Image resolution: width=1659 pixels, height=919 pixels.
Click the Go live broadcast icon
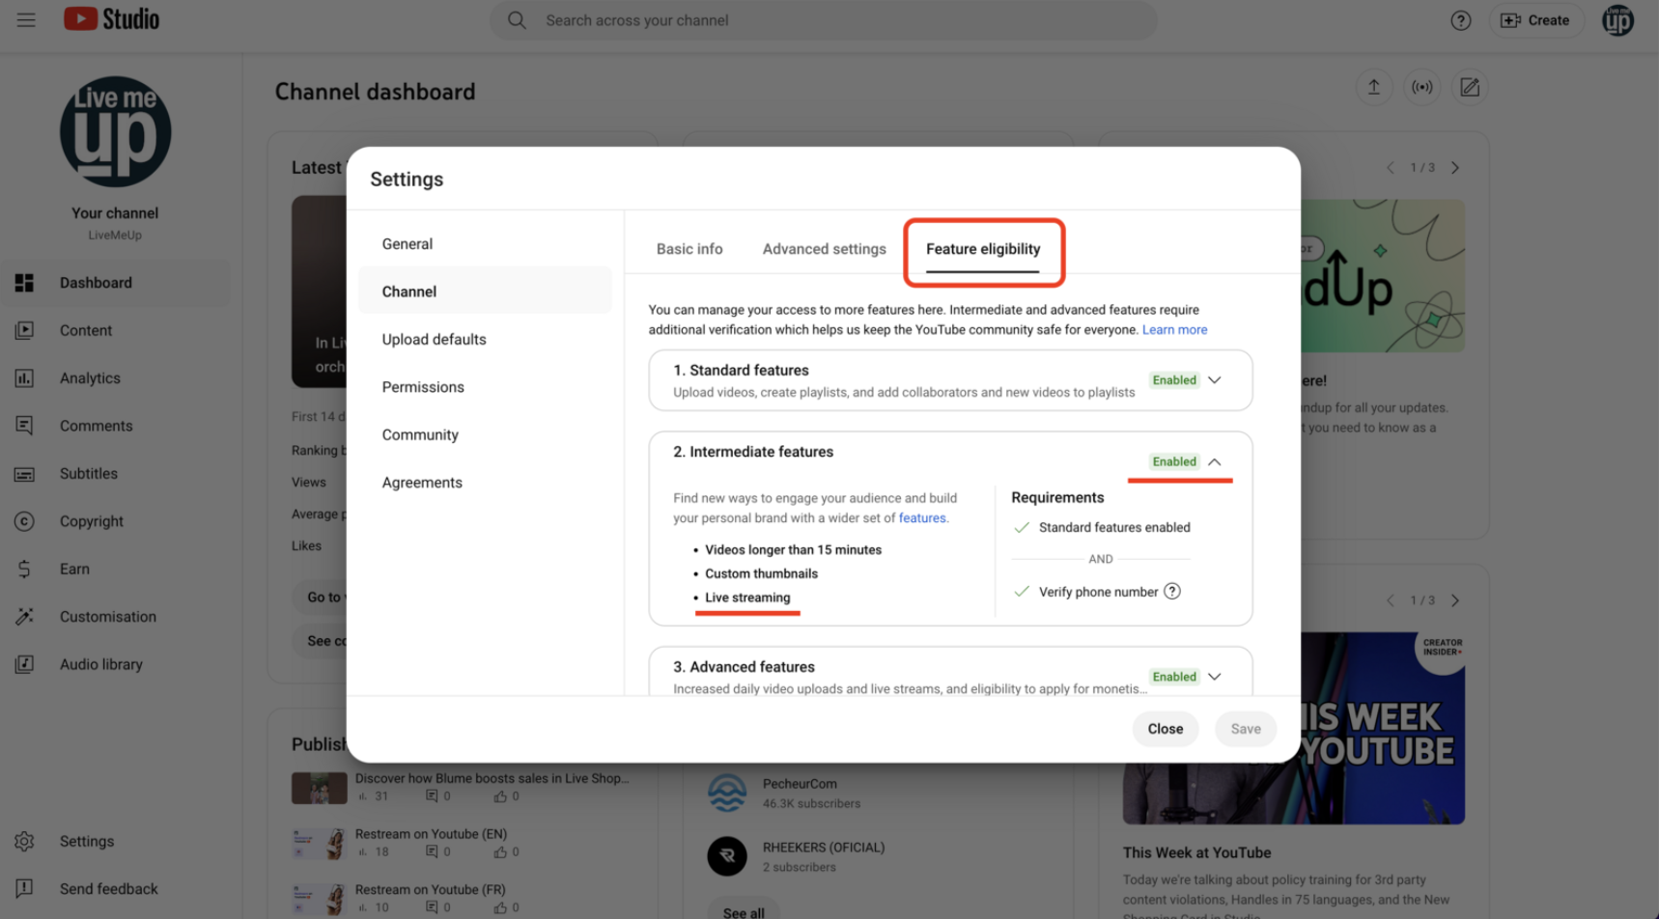1421,87
